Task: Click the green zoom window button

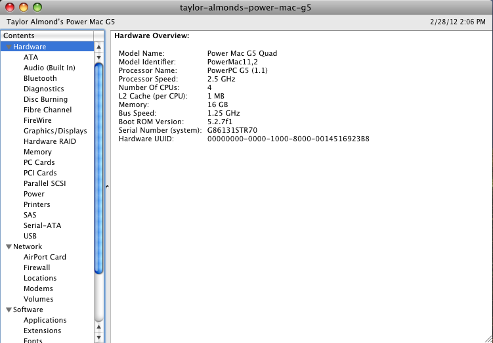Action: pyautogui.click(x=37, y=7)
